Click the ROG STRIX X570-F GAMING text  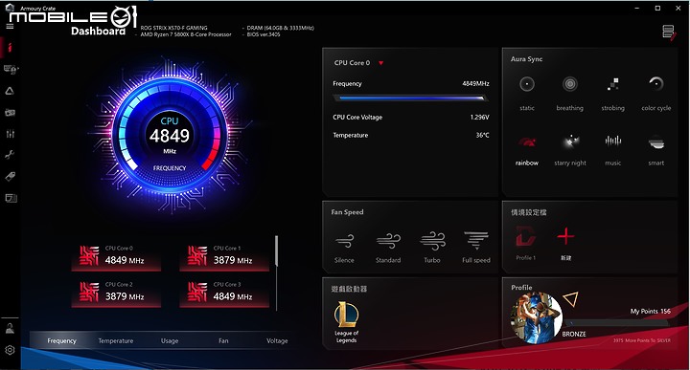tap(173, 28)
